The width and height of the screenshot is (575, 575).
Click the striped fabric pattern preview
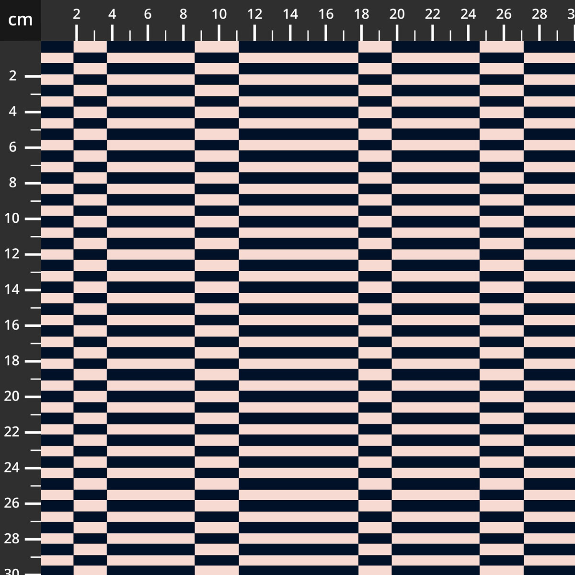(308, 308)
